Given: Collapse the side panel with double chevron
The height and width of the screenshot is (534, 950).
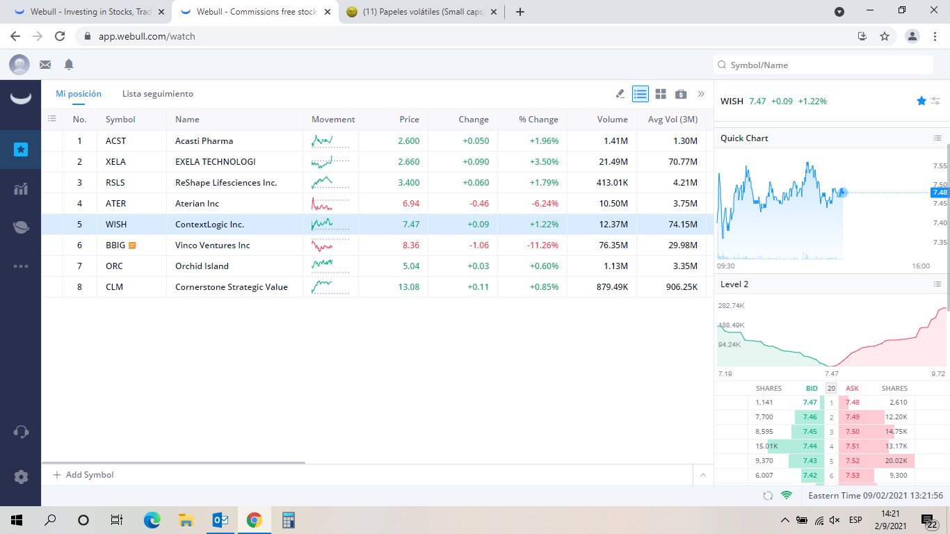Looking at the screenshot, I should click(701, 94).
